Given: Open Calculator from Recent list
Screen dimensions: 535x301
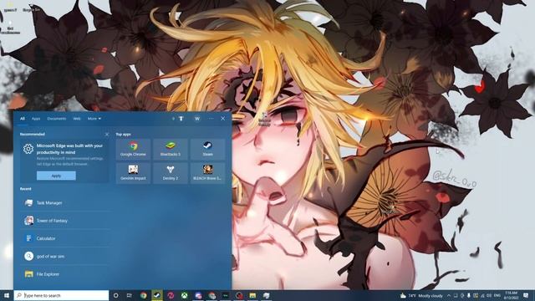Looking at the screenshot, I should pos(65,238).
